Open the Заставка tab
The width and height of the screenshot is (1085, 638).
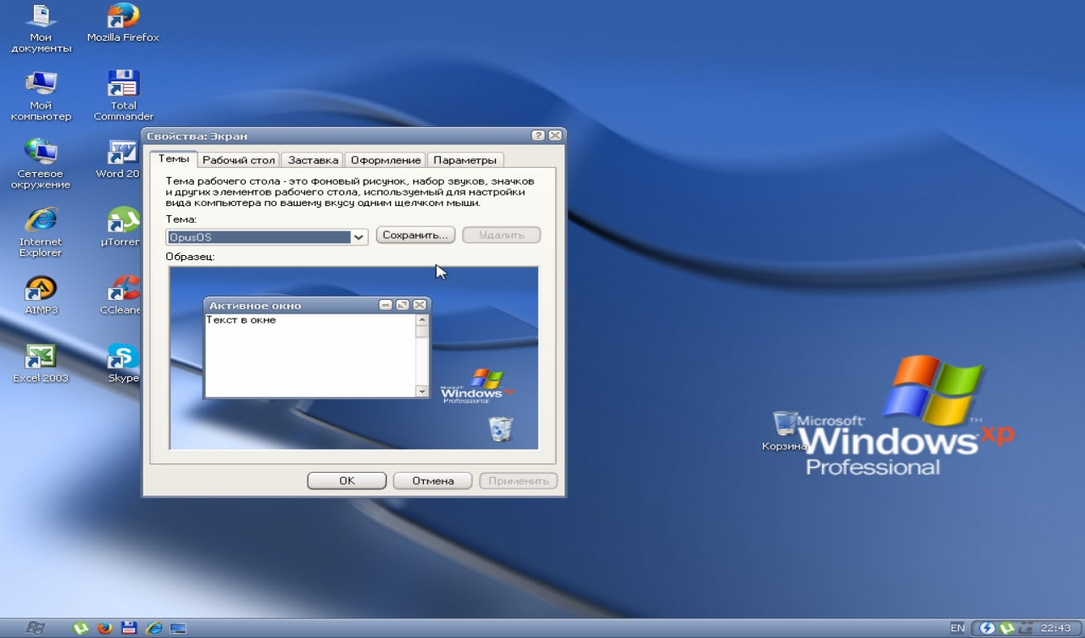coord(313,160)
